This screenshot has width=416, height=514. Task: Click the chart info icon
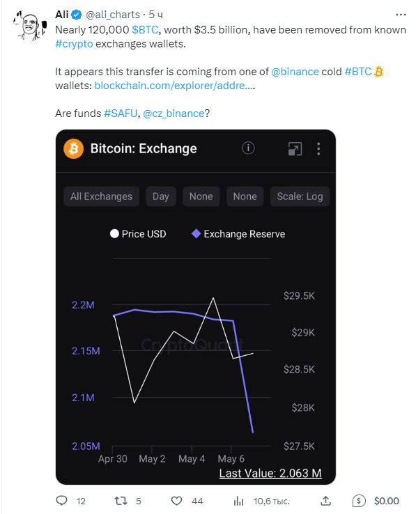(x=248, y=148)
